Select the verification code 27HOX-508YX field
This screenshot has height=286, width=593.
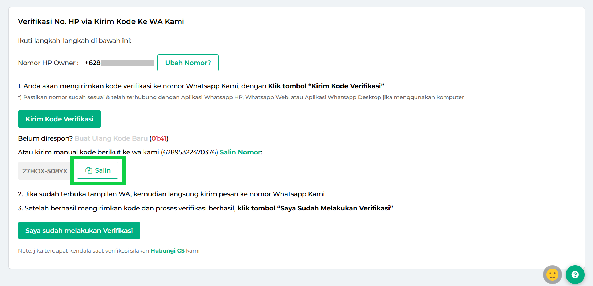click(45, 171)
